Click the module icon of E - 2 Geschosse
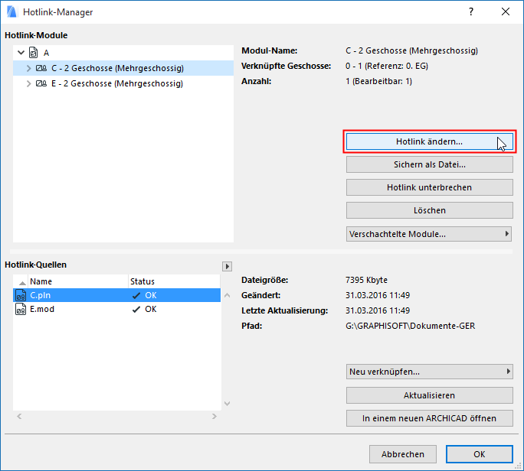The image size is (524, 471). coord(41,83)
